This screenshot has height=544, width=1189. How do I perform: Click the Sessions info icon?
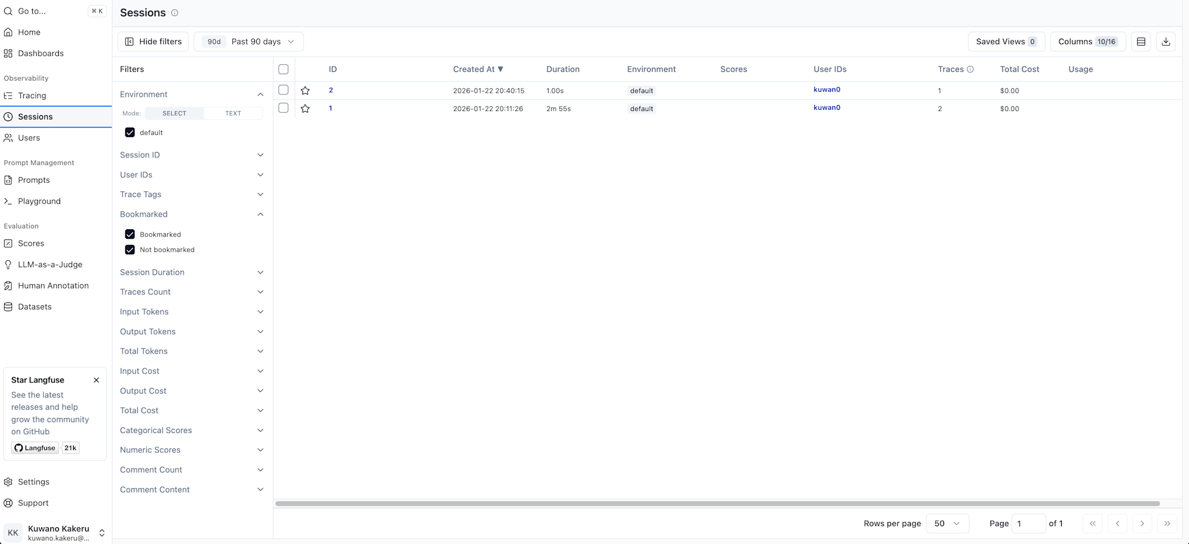175,13
